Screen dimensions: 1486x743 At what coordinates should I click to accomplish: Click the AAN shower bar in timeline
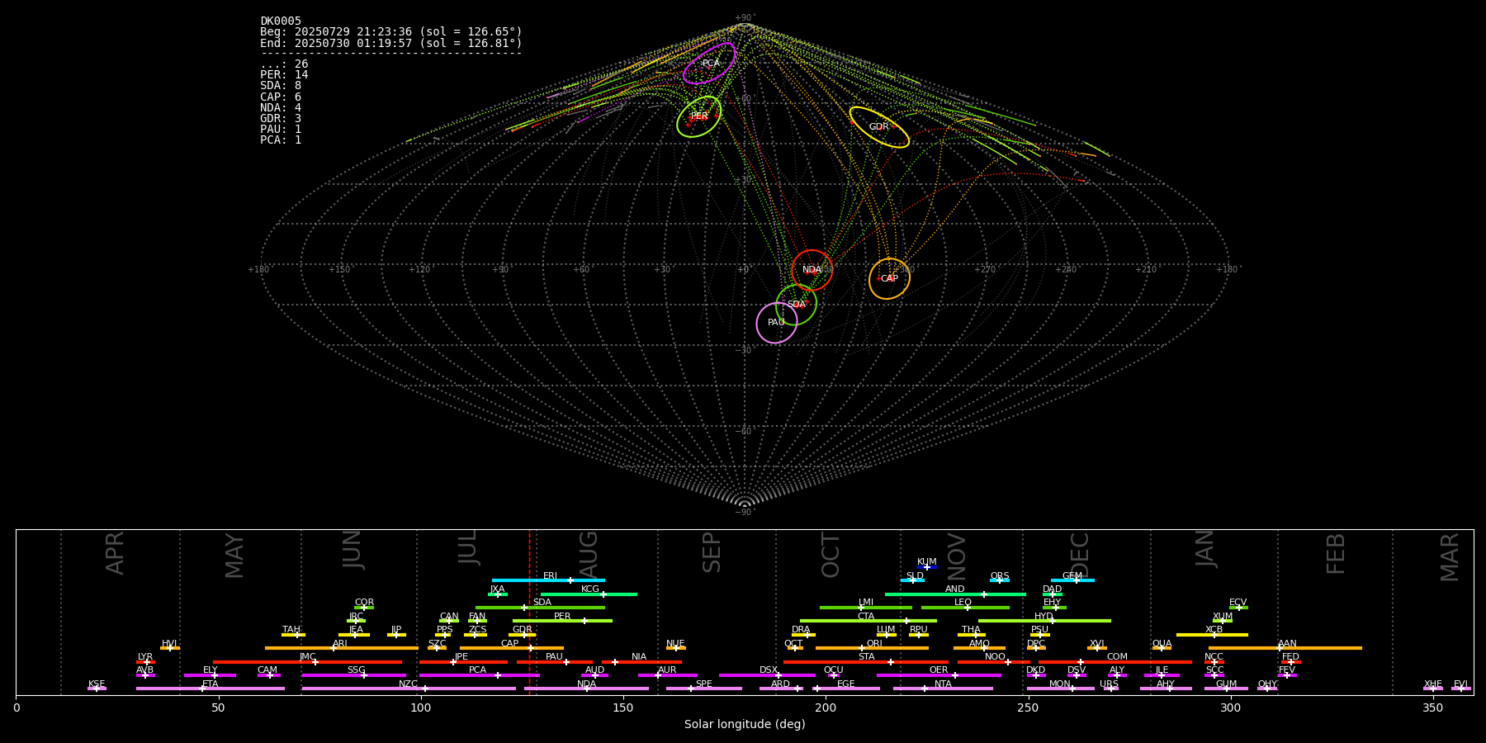click(1285, 648)
